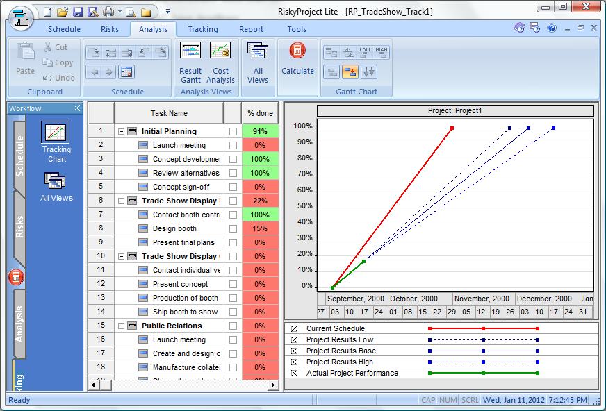Click the Help question mark button
This screenshot has height=411, width=606.
pos(551,28)
